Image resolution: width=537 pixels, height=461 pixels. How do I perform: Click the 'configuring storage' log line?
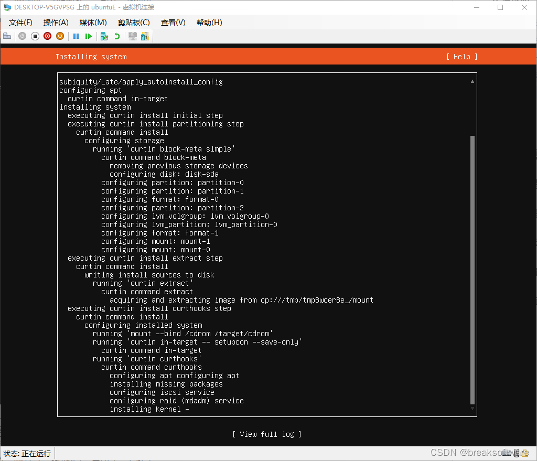pyautogui.click(x=124, y=141)
